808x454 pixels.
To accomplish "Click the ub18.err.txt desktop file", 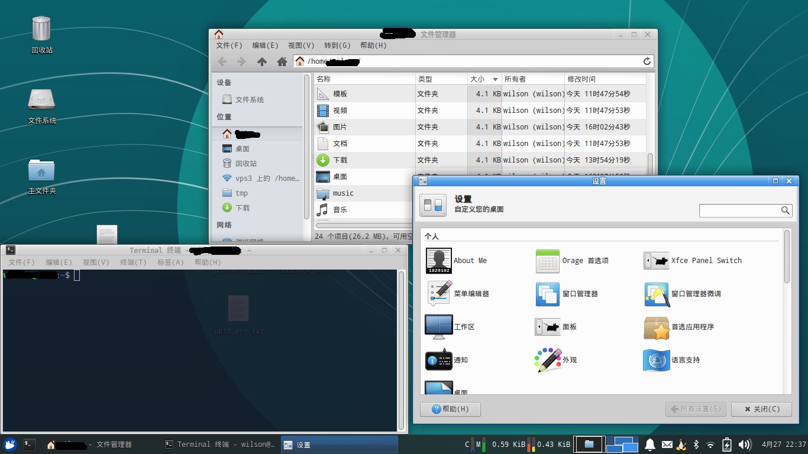I will (x=239, y=314).
